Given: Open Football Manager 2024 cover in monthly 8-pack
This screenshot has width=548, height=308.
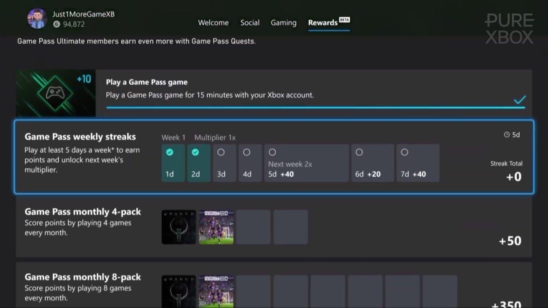Looking at the screenshot, I should pyautogui.click(x=216, y=291).
